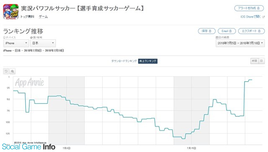
Task: Click the lock icon on the Email button
Action: [x=230, y=31]
